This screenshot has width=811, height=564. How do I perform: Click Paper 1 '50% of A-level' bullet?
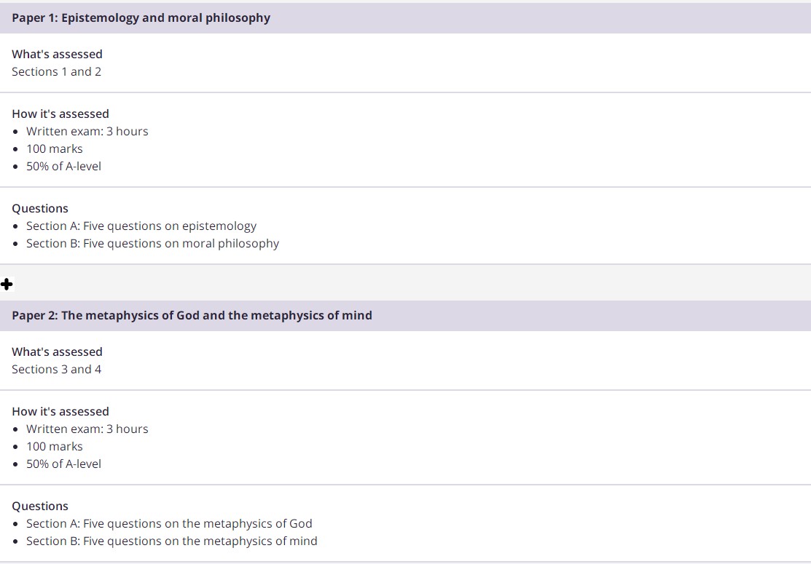click(x=63, y=167)
